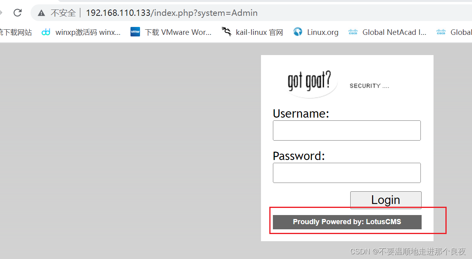Click the SECURITY .... tagline text

tap(369, 86)
